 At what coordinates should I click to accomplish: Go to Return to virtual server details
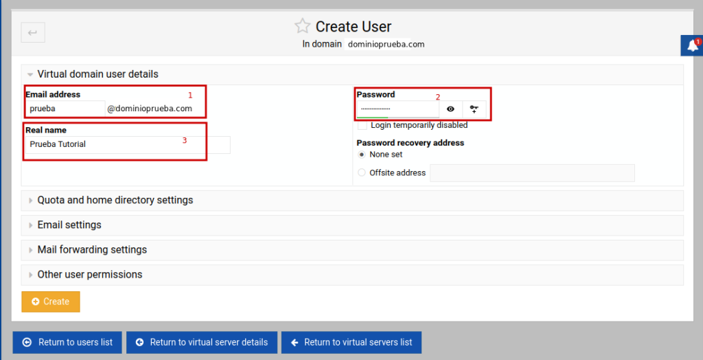202,342
